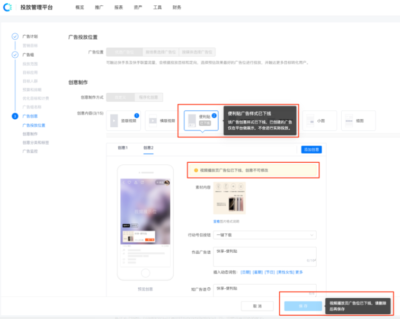This screenshot has width=400, height=319.
Task: Open the 查看 image format link
Action: 216,221
